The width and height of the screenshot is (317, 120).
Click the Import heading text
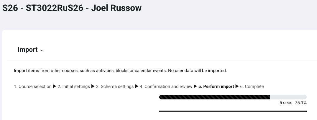coord(27,50)
